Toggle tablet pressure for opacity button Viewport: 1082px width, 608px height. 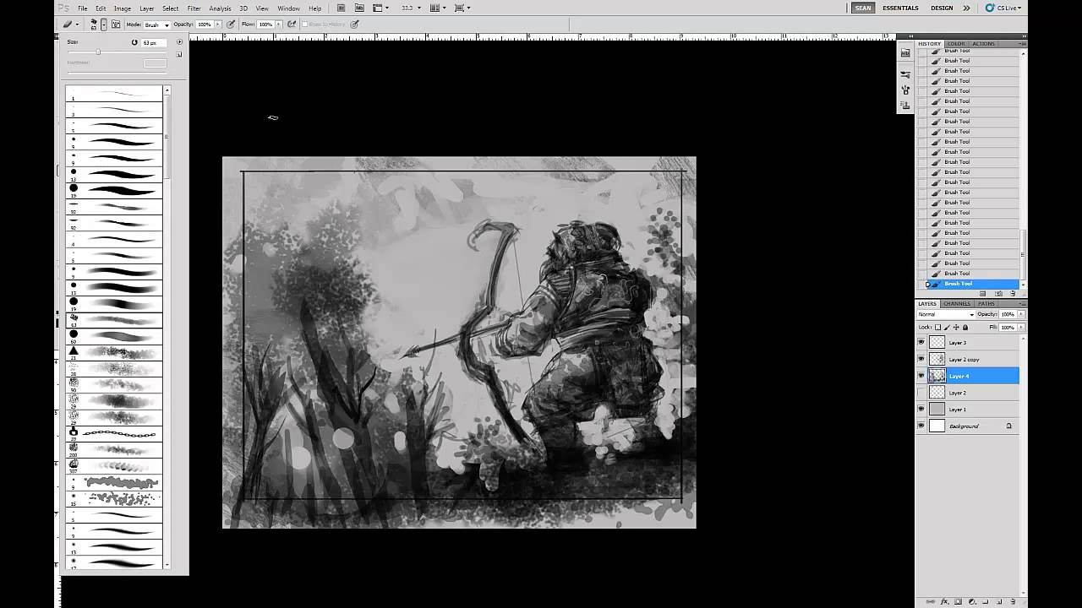[230, 24]
